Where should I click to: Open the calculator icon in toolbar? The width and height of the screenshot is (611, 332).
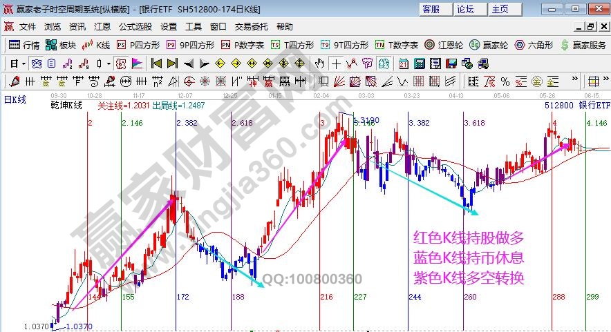[x=419, y=64]
